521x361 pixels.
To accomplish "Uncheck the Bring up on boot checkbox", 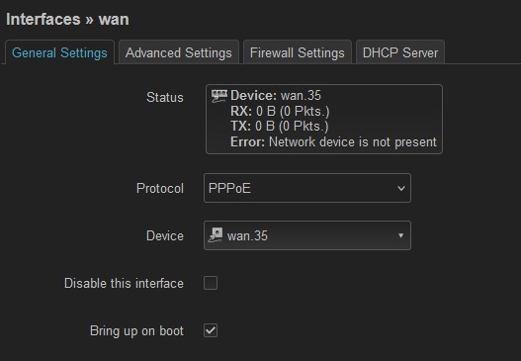I will [x=211, y=330].
